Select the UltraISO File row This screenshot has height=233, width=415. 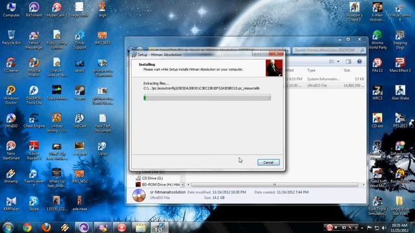pyautogui.click(x=326, y=85)
